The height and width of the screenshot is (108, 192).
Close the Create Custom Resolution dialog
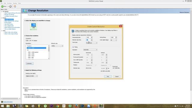121,26
